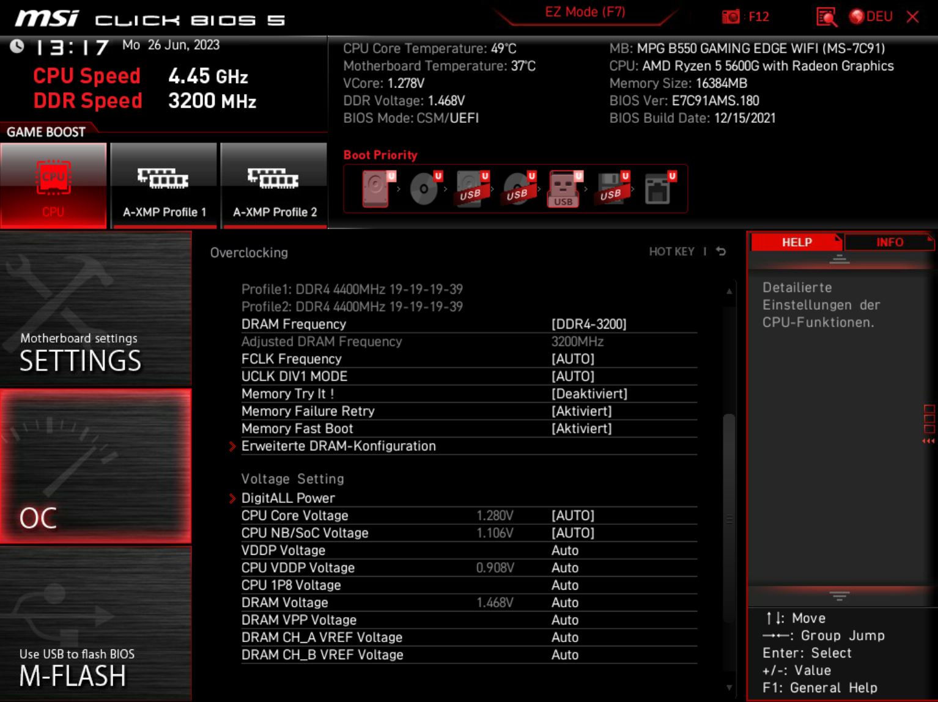Switch to the INFO tab
Image resolution: width=938 pixels, height=702 pixels.
tap(890, 242)
